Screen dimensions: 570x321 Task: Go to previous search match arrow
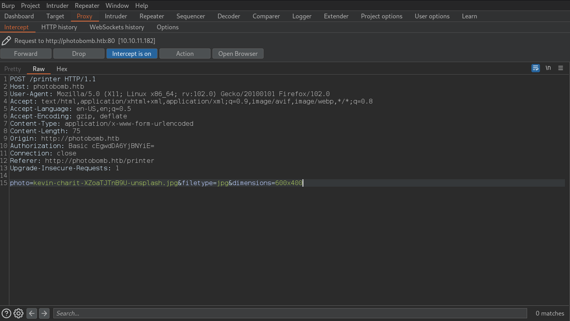(x=32, y=313)
